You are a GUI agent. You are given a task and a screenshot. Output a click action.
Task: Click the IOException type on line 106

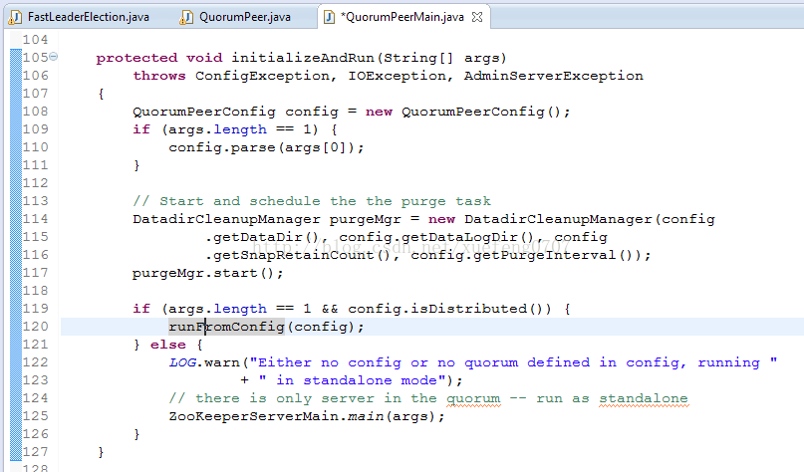click(397, 76)
